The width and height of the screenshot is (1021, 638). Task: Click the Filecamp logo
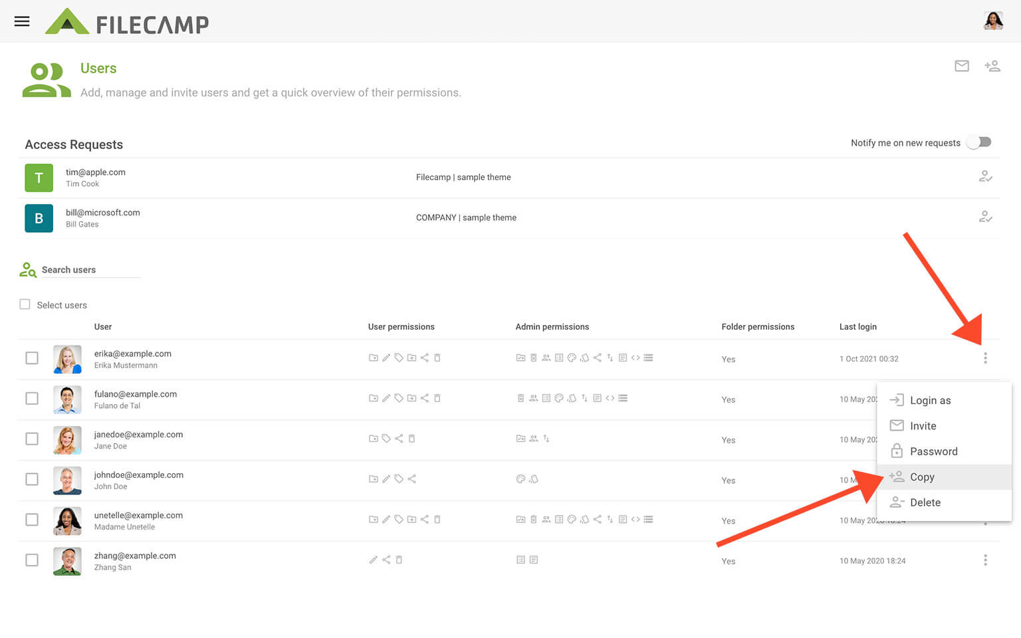[127, 23]
